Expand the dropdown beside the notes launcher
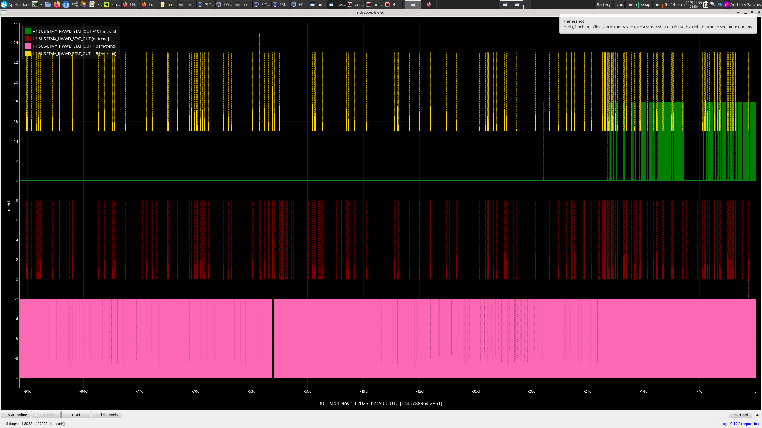762x428 pixels. pos(99,4)
